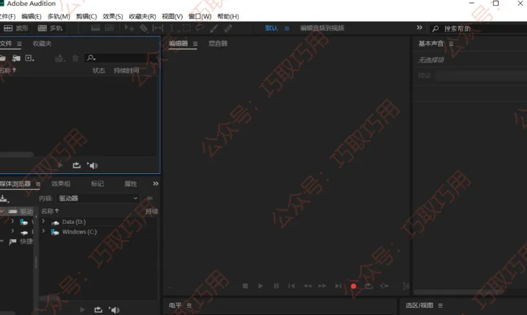Expand the Windows (C:) drive
The image size is (527, 315).
[x=43, y=232]
